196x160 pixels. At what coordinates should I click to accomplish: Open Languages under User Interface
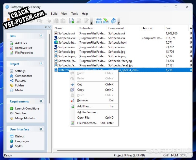(22, 141)
